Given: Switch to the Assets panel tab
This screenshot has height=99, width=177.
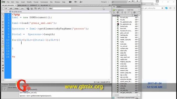Looking at the screenshot, I should click(119, 7).
